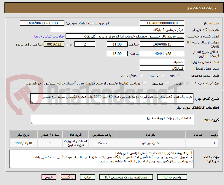Toggle the اسناد خزانه اسلامی payment checkbox
The image size is (224, 185).
[144, 83]
